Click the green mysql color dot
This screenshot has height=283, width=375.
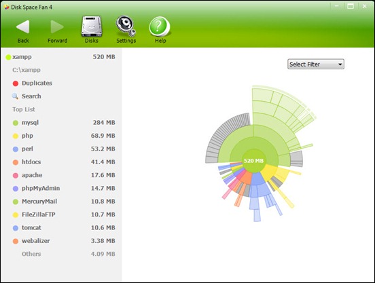(16, 123)
